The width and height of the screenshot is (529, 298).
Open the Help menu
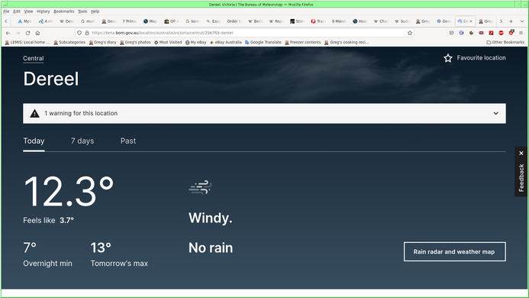point(95,11)
